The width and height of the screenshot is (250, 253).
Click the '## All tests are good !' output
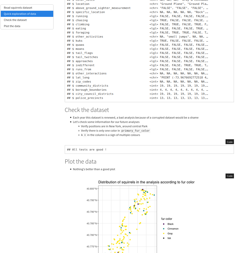(87, 149)
